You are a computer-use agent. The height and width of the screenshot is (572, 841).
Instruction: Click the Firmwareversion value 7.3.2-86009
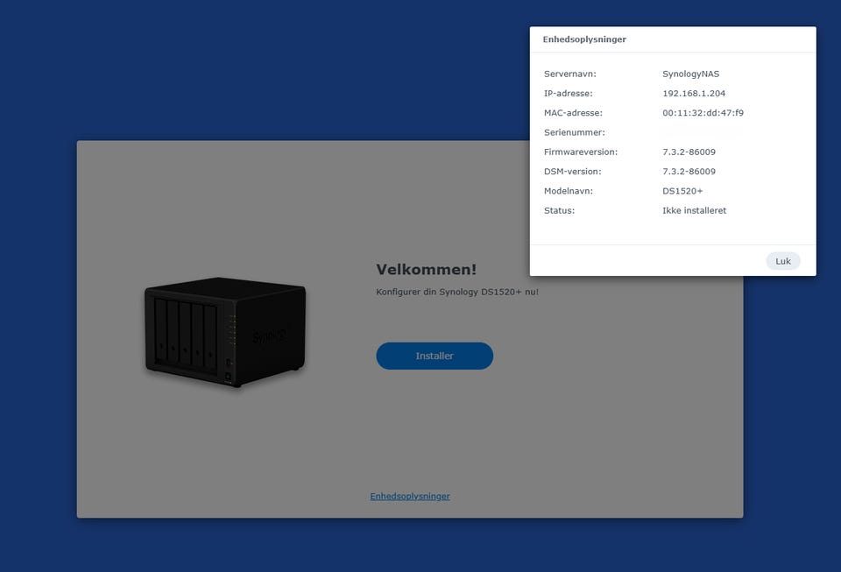689,152
